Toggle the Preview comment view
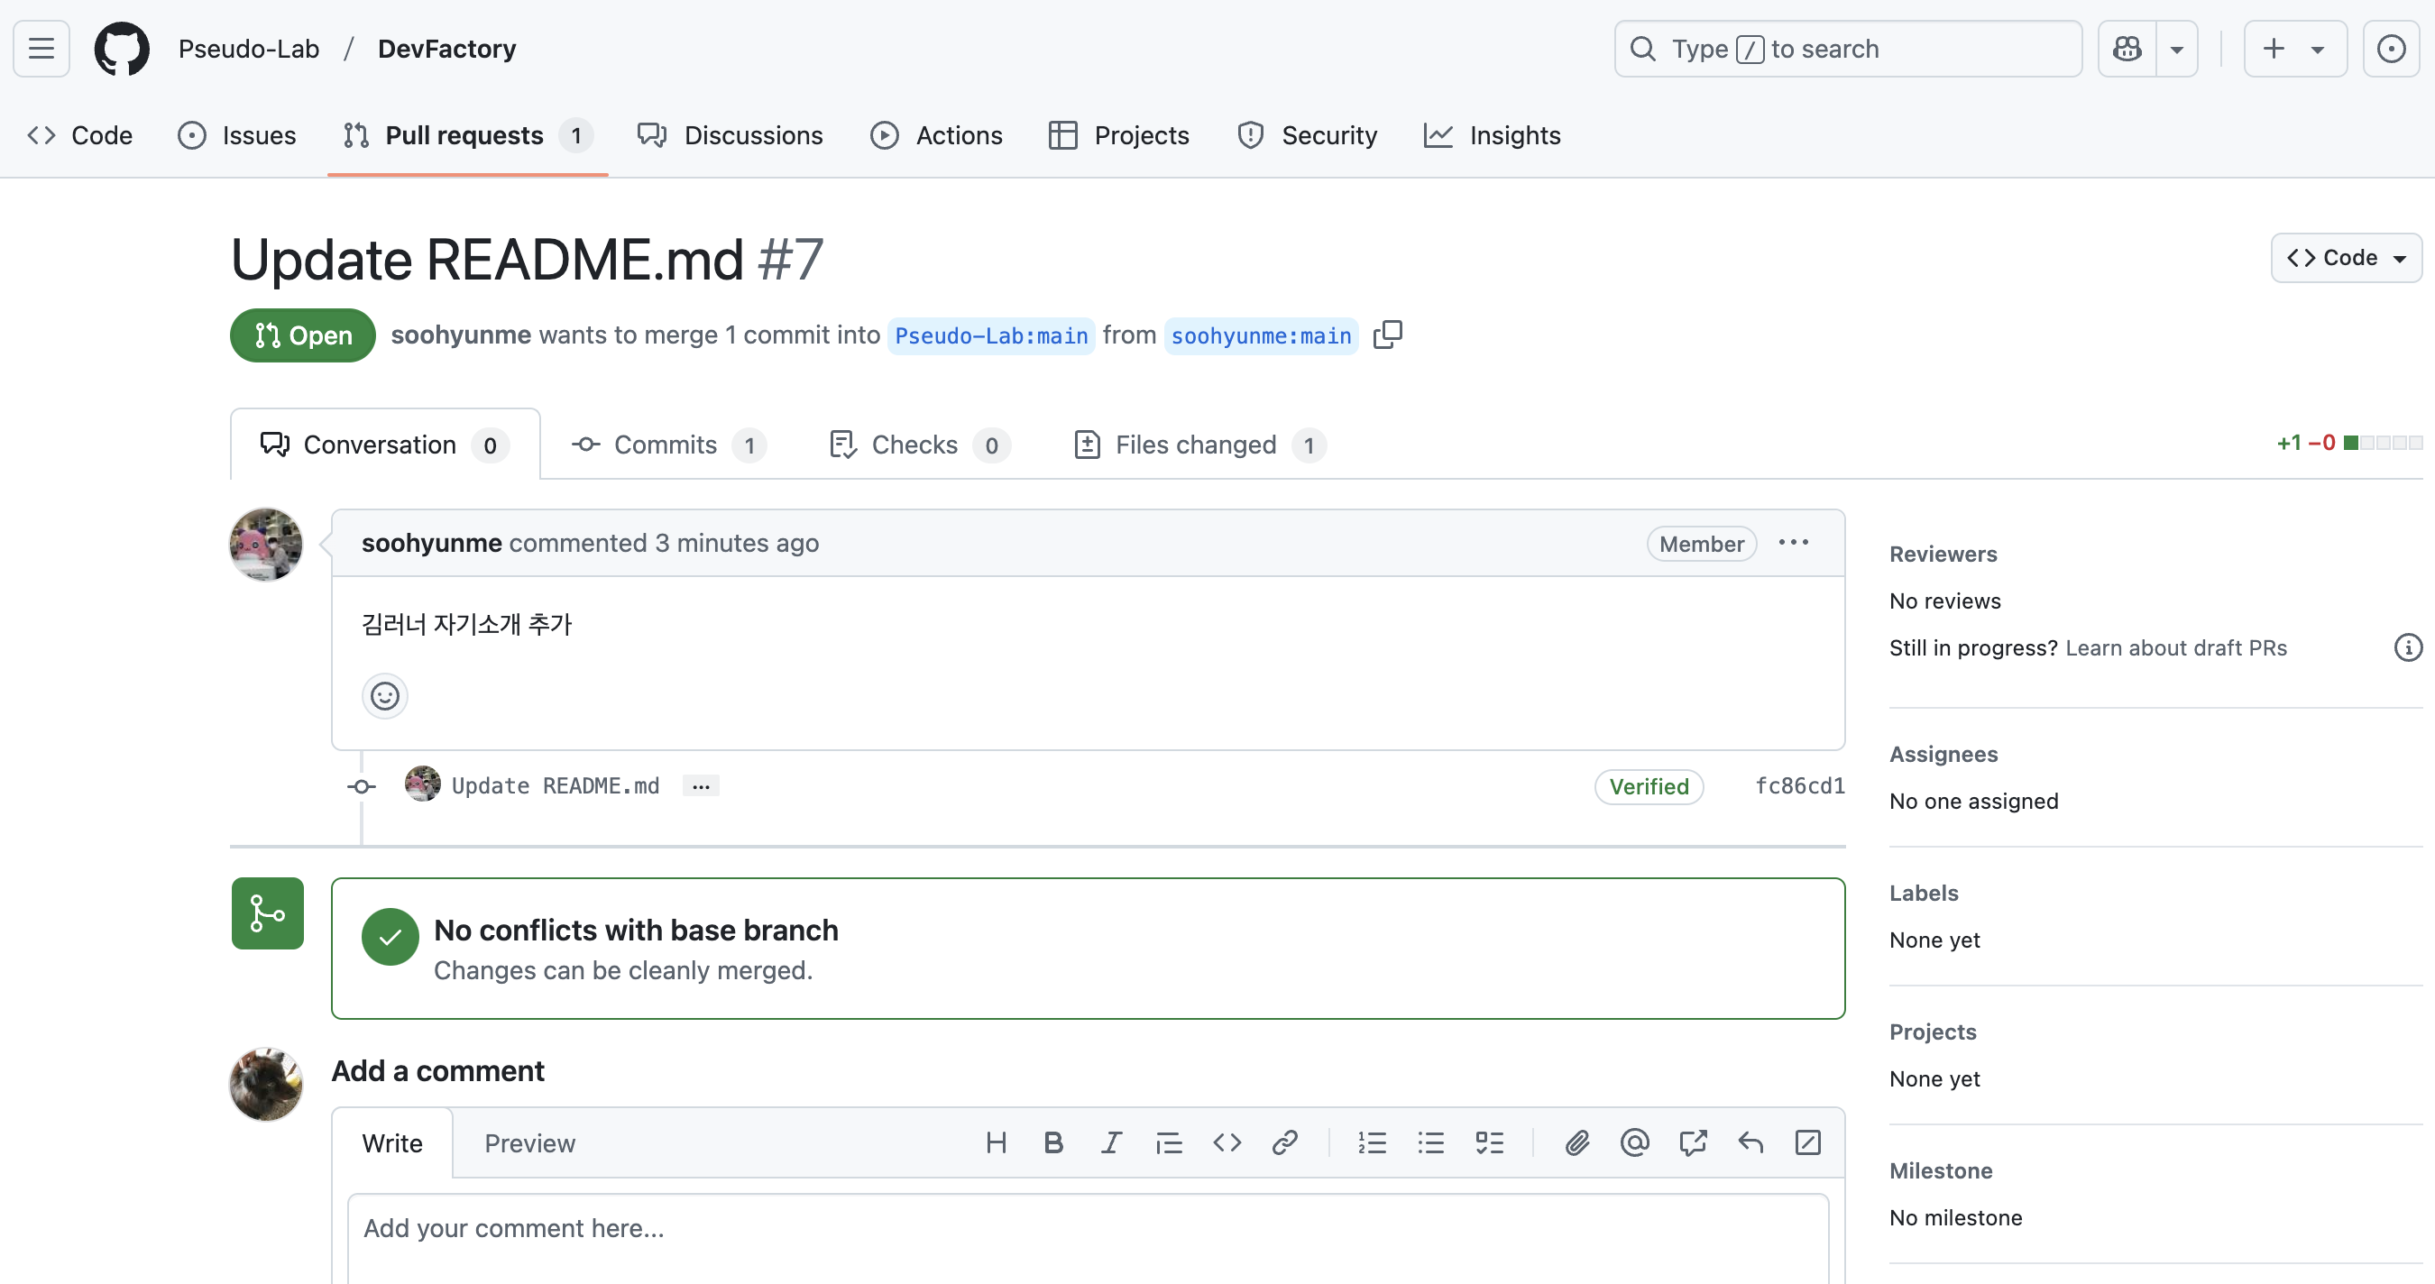The image size is (2435, 1284). click(529, 1143)
